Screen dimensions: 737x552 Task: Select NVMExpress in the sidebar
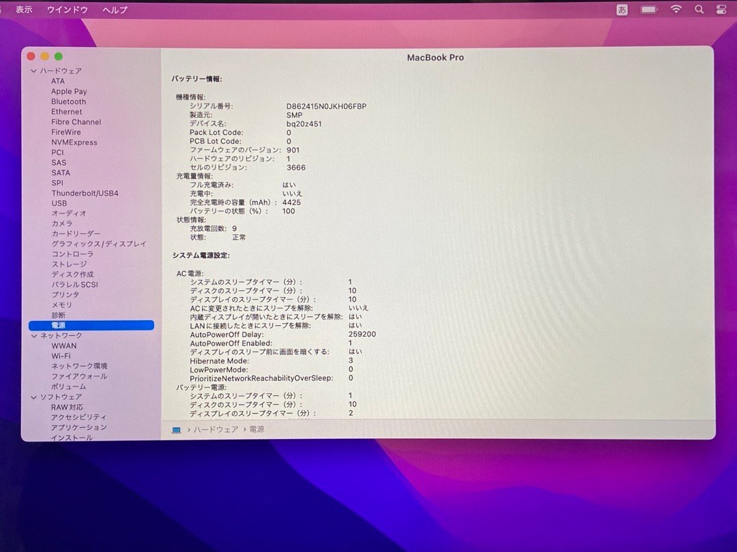(x=74, y=142)
